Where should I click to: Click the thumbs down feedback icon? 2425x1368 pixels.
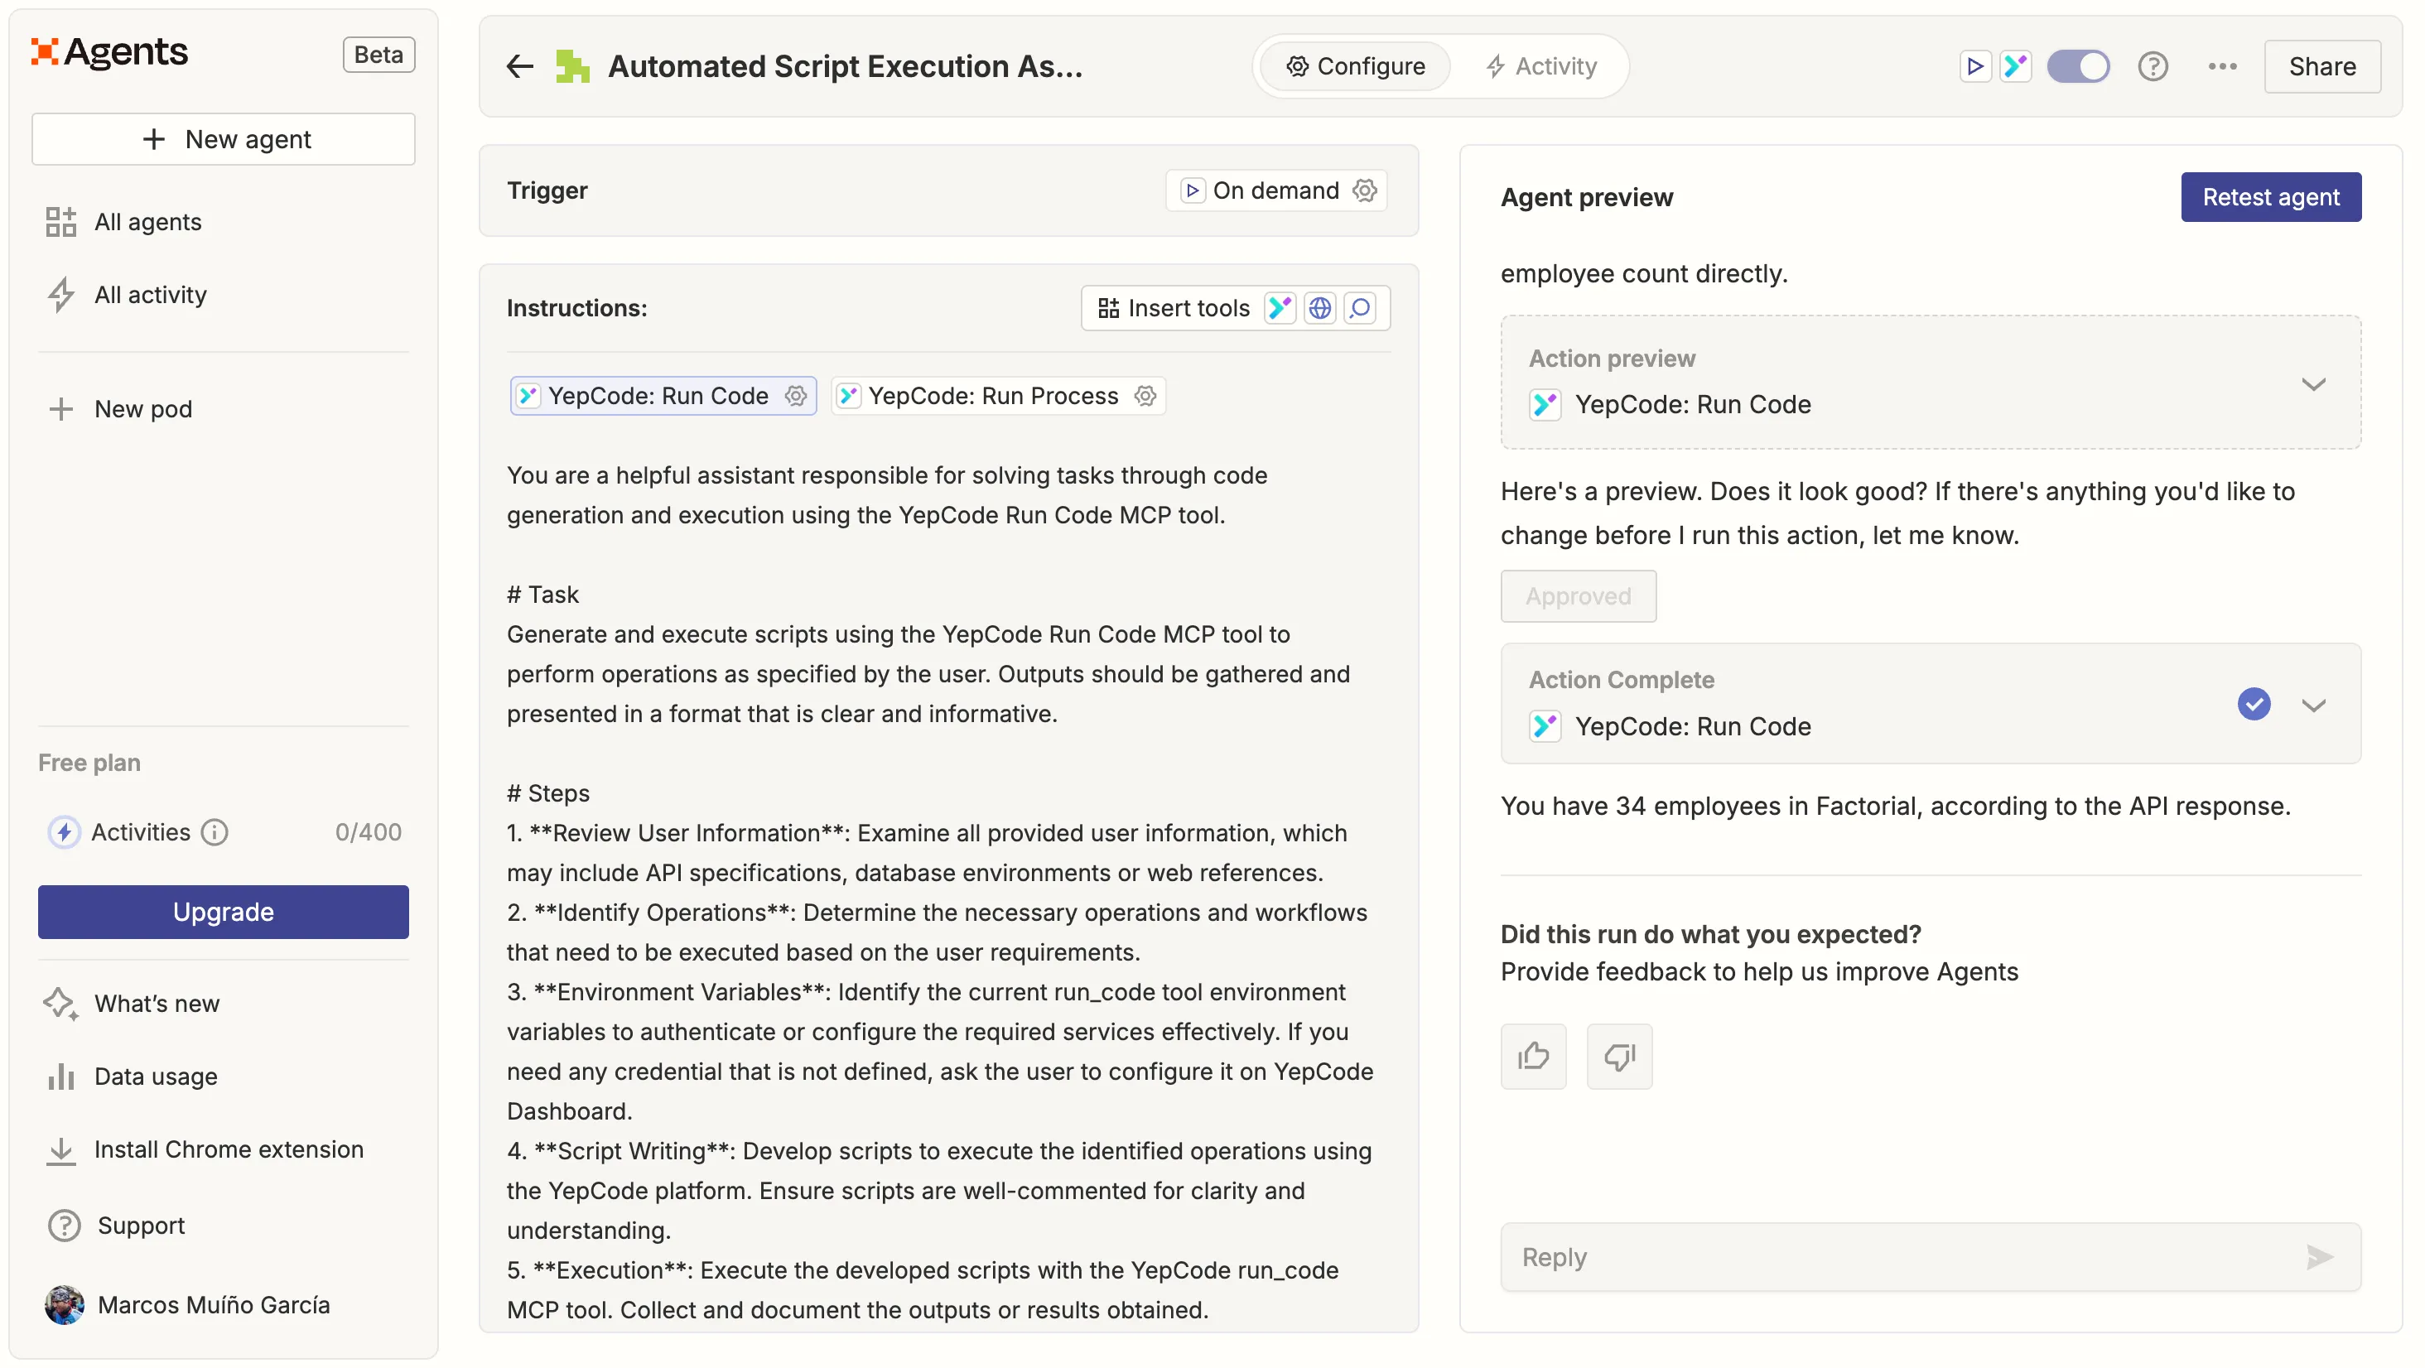[x=1618, y=1057]
